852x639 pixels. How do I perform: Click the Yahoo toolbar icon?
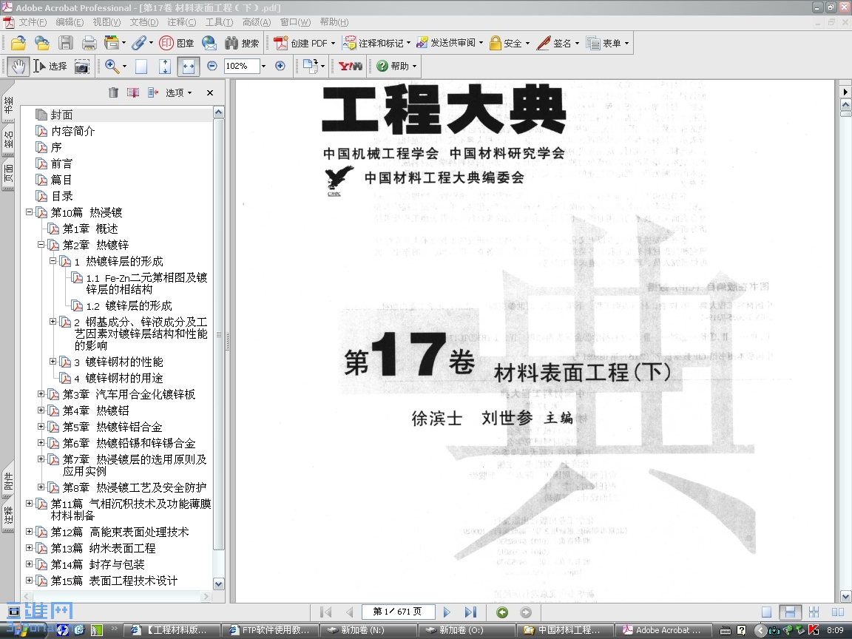click(350, 67)
